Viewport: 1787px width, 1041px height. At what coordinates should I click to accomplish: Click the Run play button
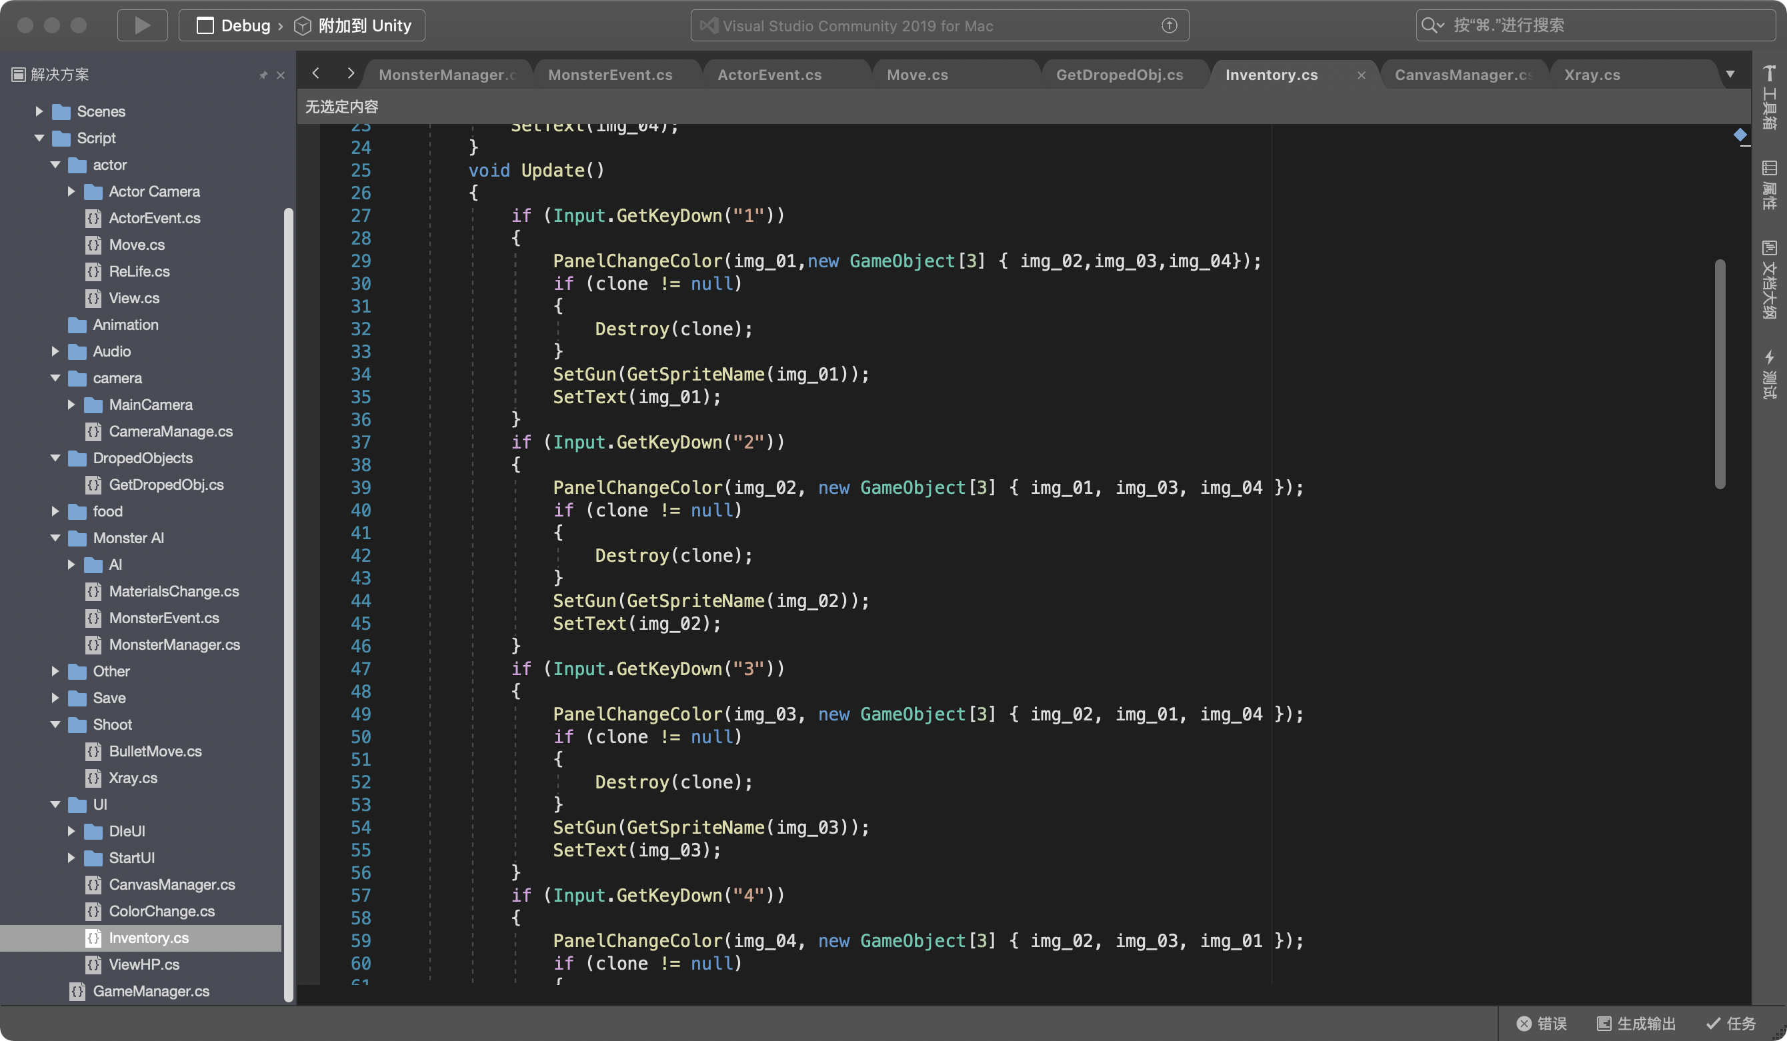coord(142,25)
